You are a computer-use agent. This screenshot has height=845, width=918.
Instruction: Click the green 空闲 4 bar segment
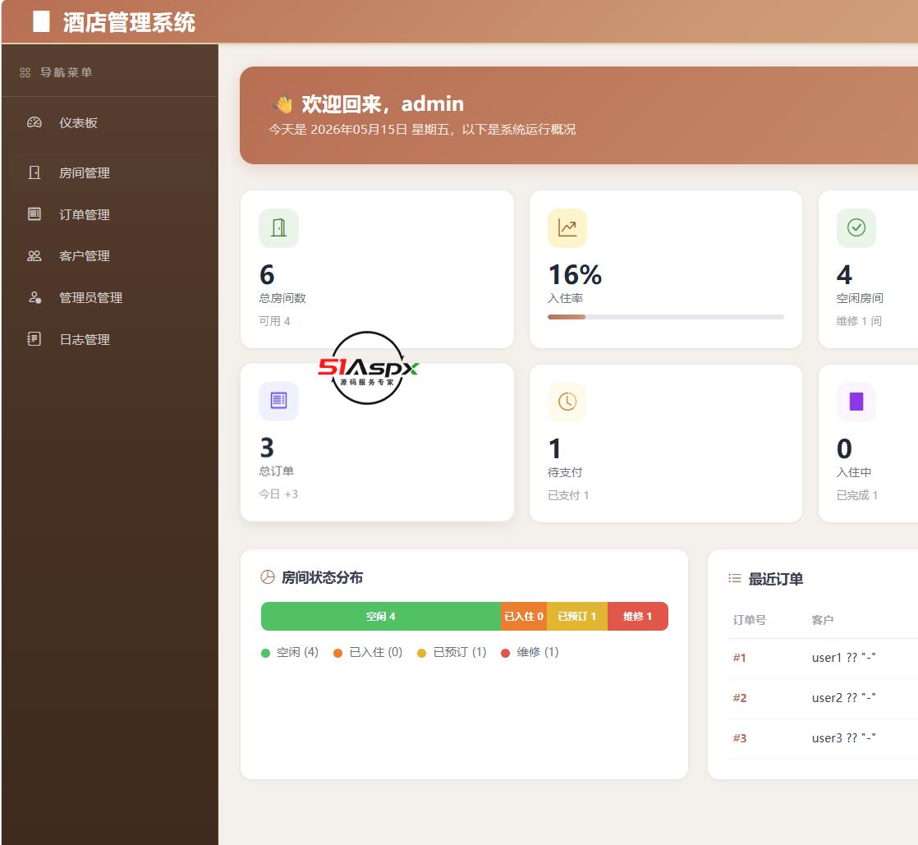point(380,616)
